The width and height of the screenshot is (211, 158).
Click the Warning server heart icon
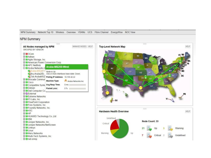click(x=170, y=128)
